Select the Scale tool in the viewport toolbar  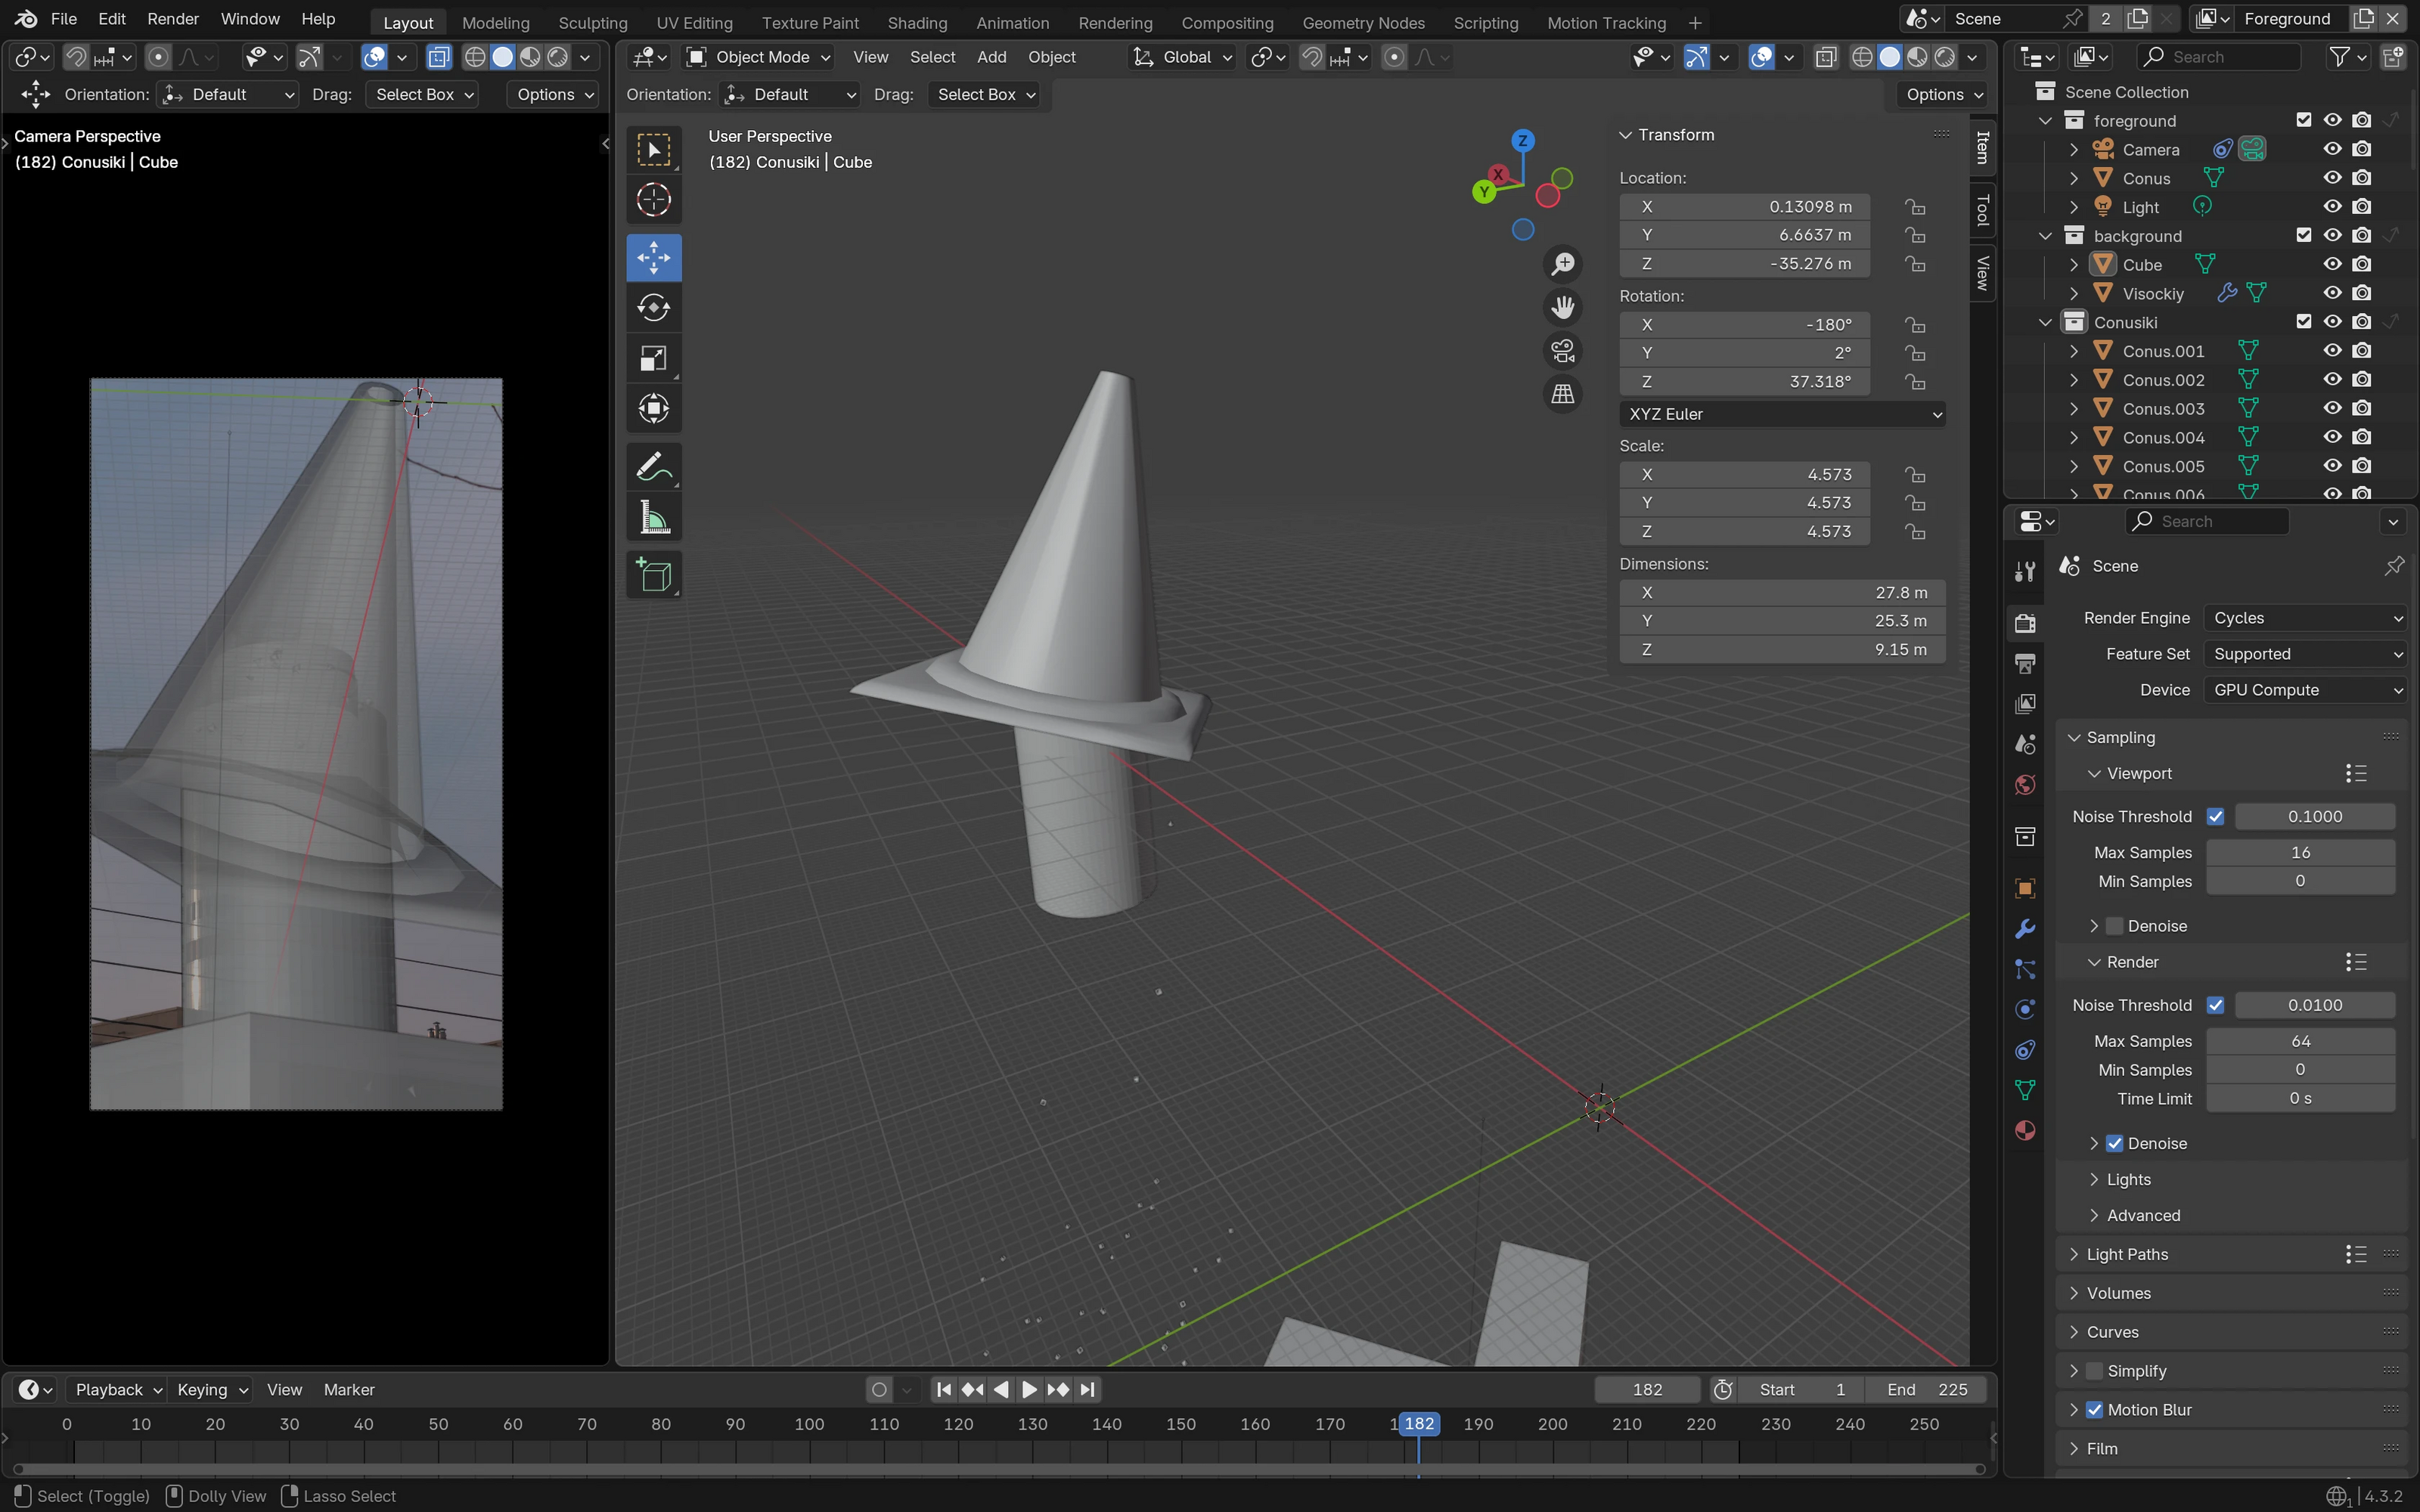653,358
